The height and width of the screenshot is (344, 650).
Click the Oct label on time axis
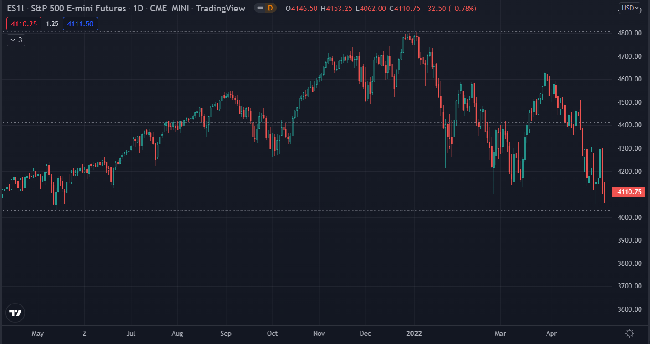click(x=272, y=334)
